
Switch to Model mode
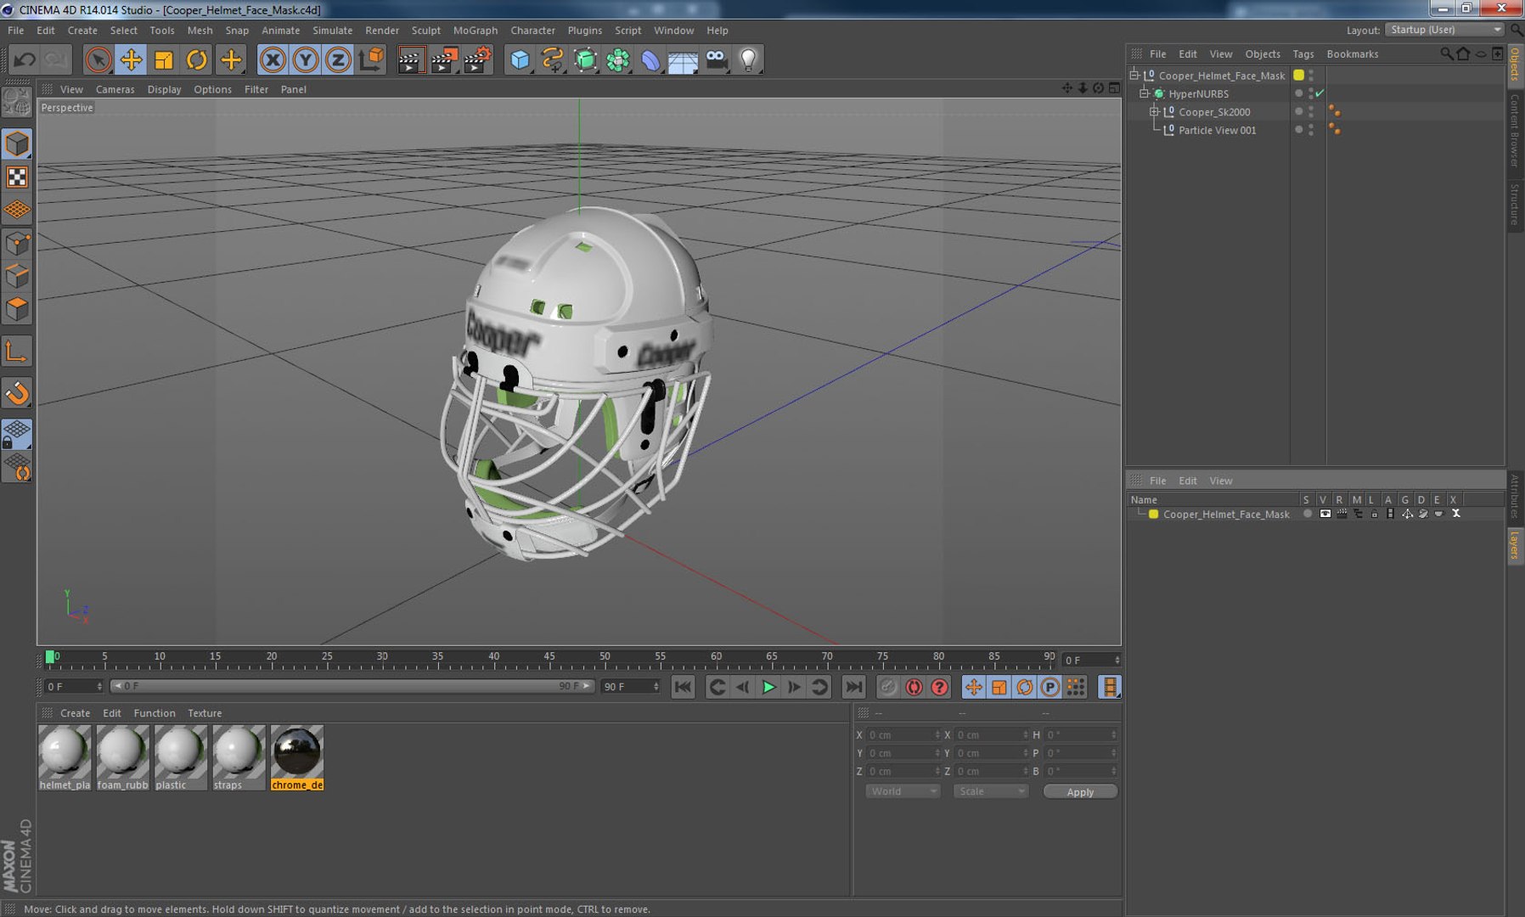click(17, 144)
